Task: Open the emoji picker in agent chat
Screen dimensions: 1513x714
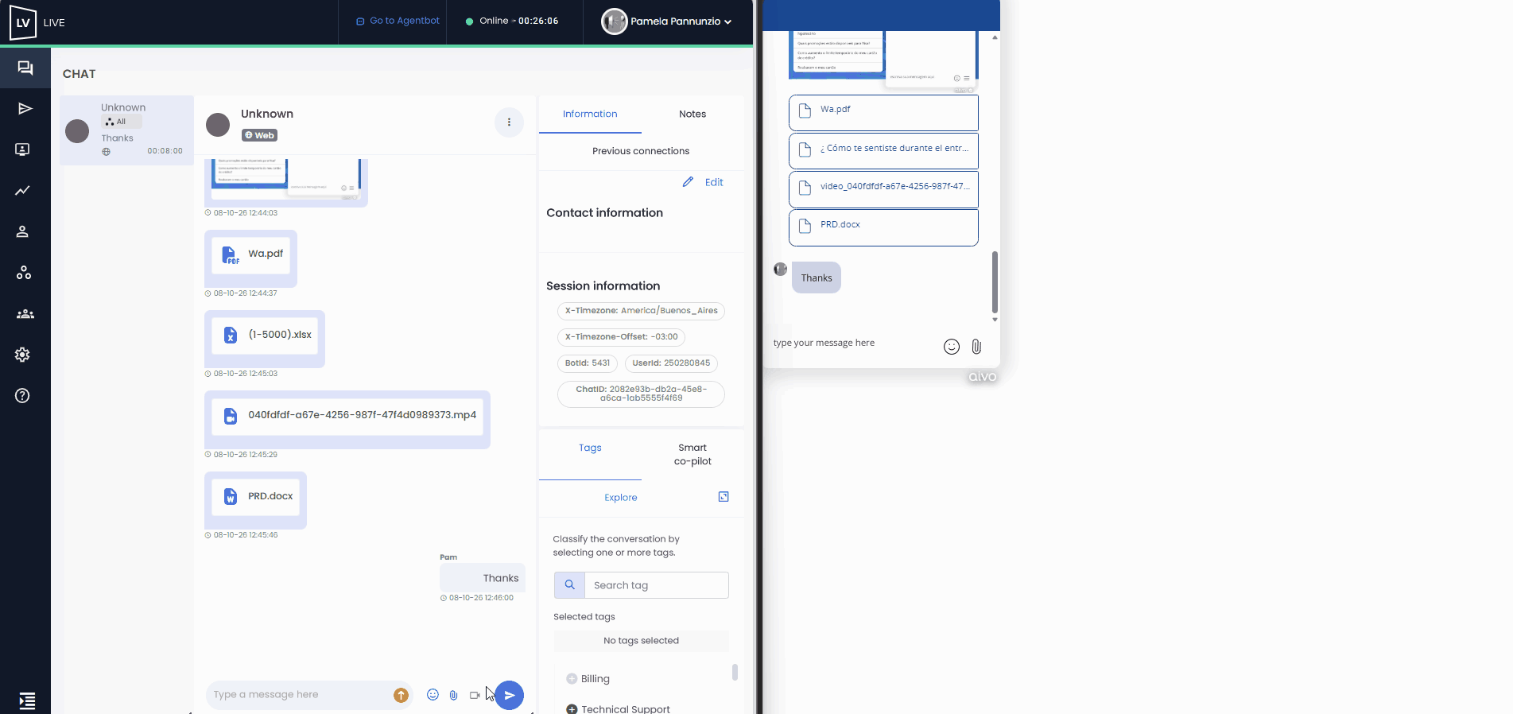Action: click(x=433, y=695)
